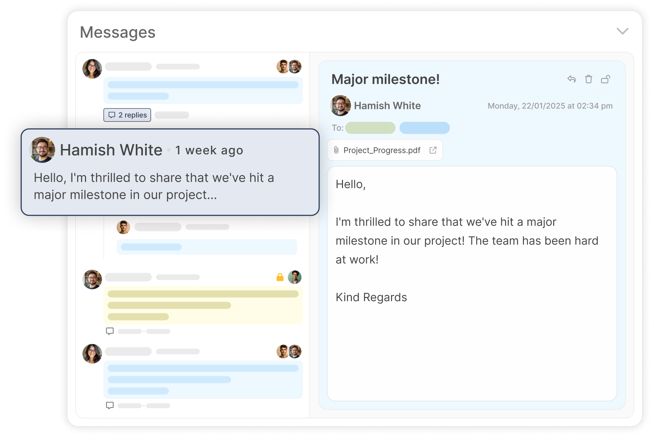Click the delete trash icon on the message
The image size is (653, 437).
click(589, 79)
